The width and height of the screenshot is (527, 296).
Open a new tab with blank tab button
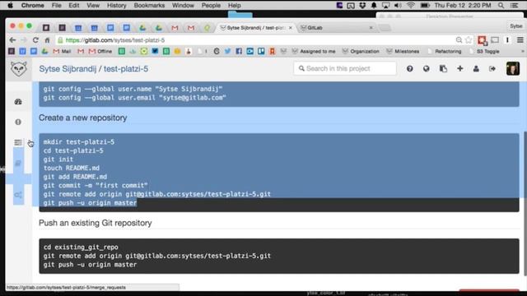385,28
